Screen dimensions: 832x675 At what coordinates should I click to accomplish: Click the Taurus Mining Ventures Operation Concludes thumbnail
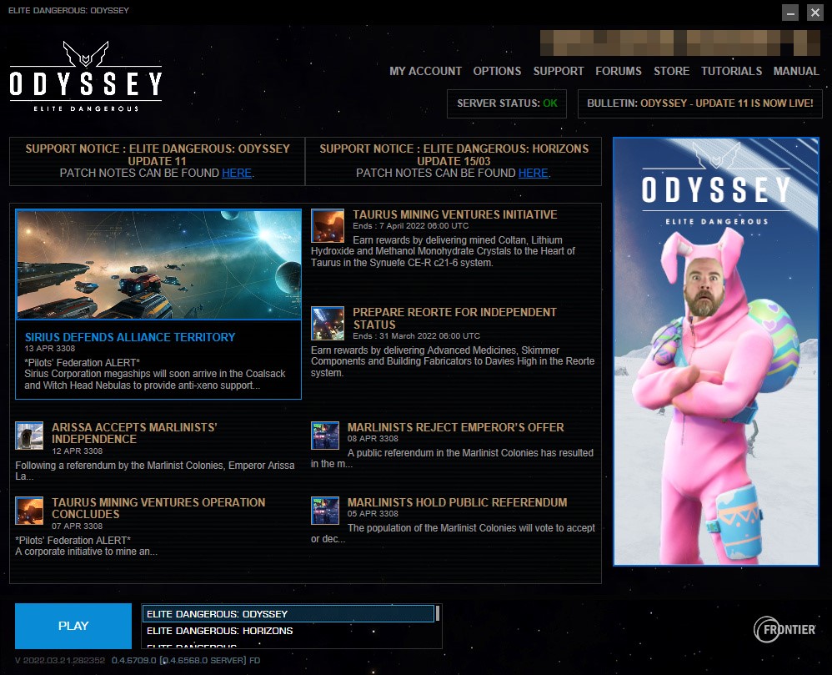(x=29, y=511)
